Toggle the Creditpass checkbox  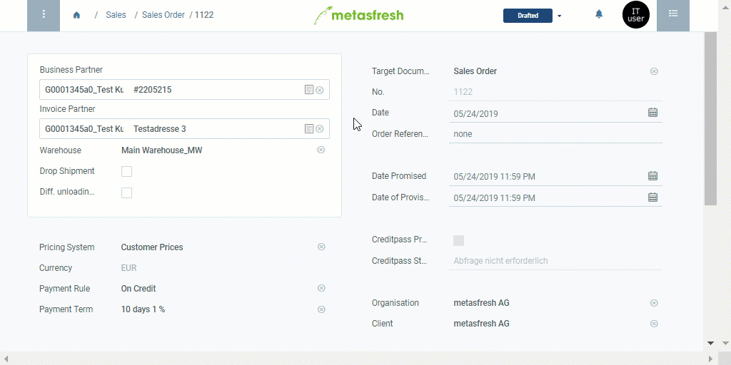tap(459, 240)
